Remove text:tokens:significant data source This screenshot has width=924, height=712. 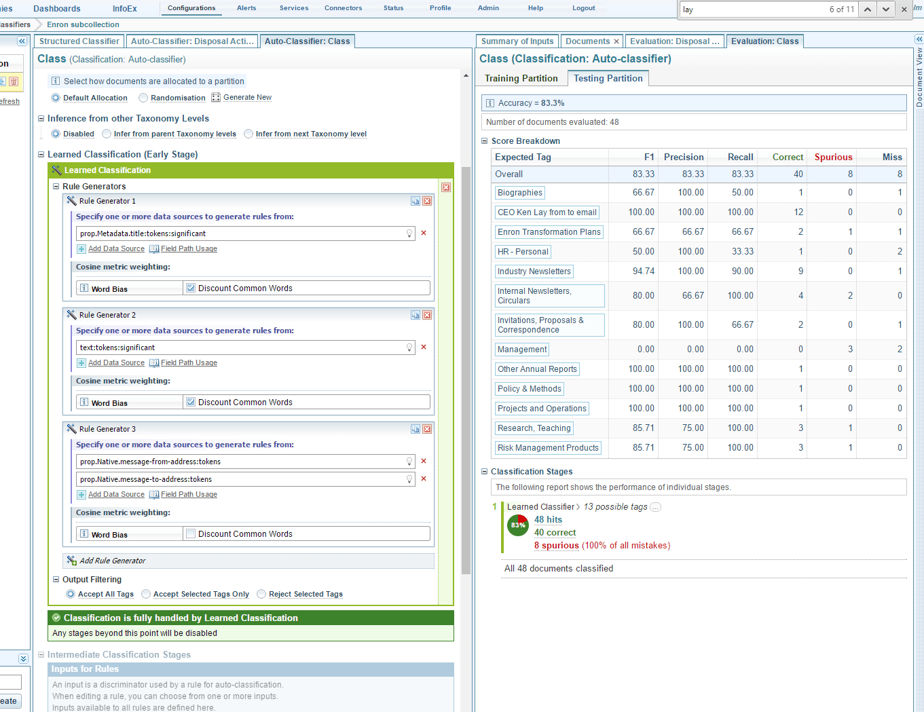(x=424, y=347)
